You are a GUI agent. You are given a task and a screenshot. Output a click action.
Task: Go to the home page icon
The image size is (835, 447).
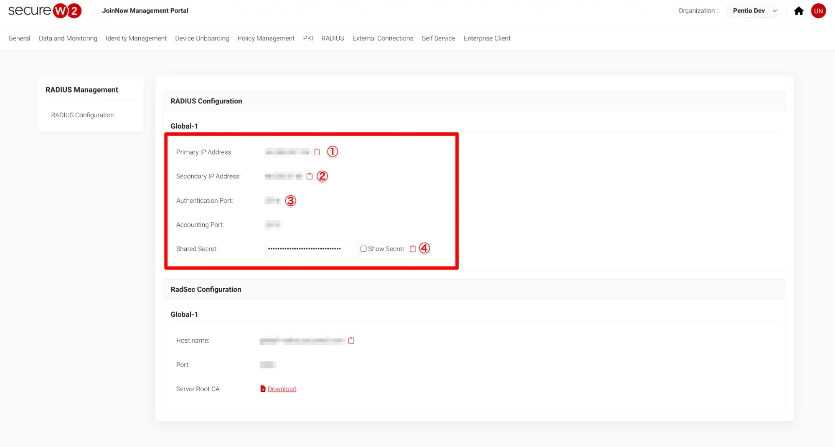[x=798, y=11]
